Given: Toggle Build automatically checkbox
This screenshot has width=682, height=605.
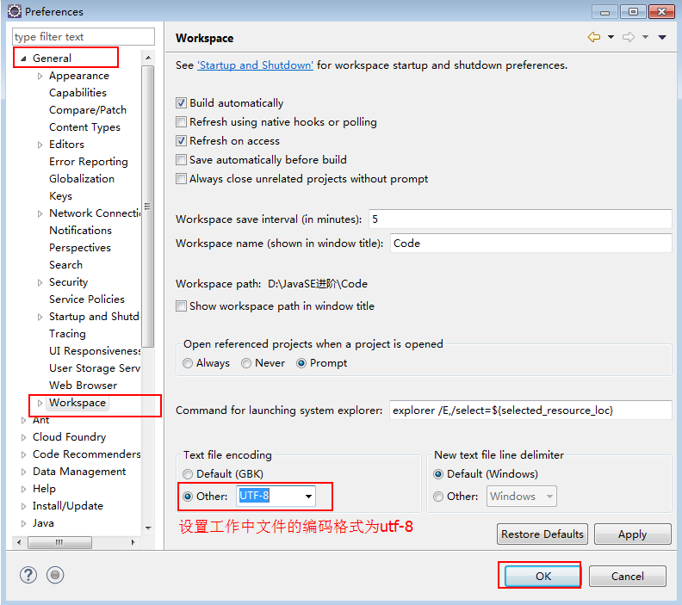Looking at the screenshot, I should click(x=181, y=103).
